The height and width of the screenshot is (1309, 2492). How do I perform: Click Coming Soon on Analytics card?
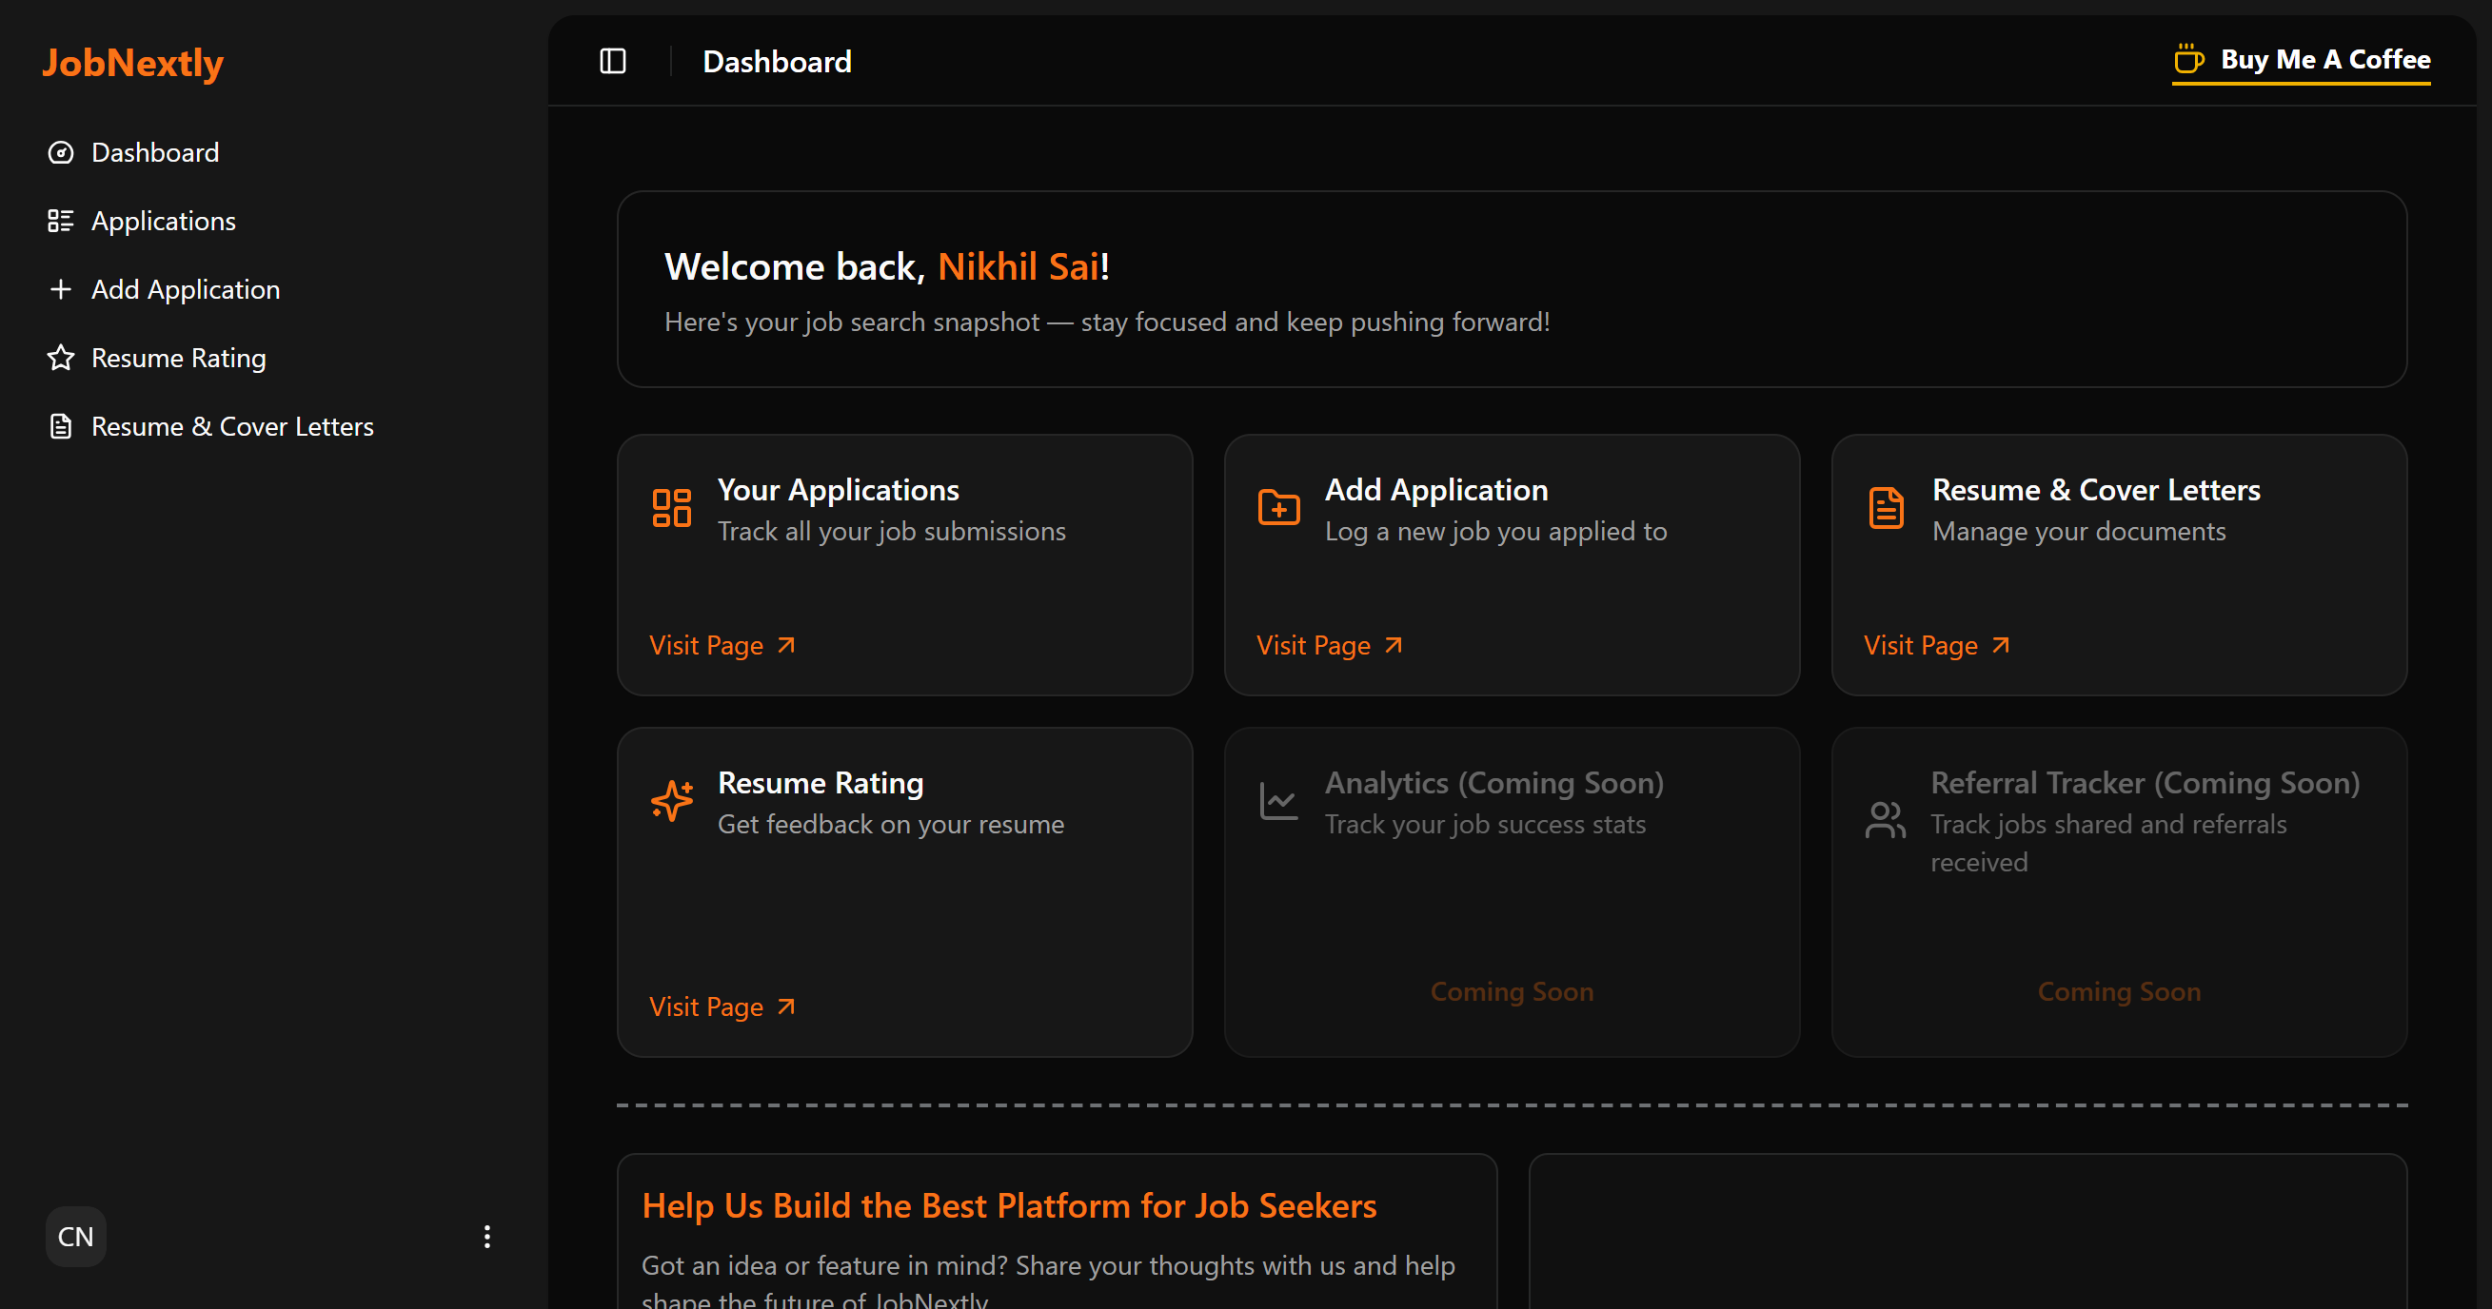(1512, 992)
